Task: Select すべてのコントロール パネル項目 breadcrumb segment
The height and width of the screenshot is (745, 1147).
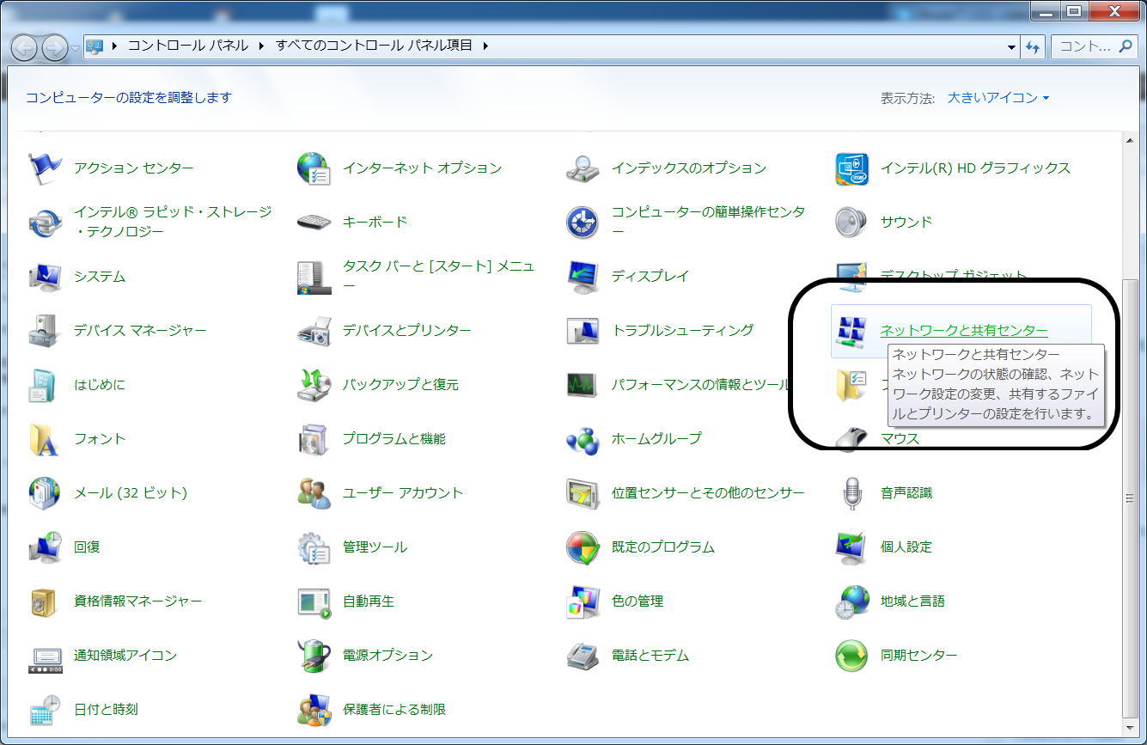Action: pyautogui.click(x=374, y=46)
